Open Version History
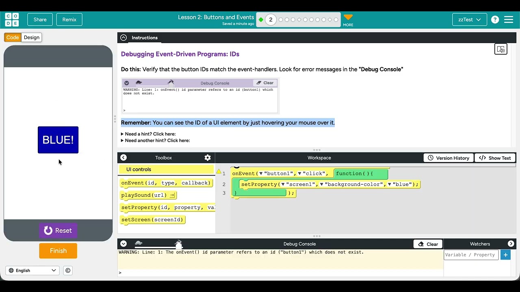The image size is (520, 292). (x=448, y=158)
